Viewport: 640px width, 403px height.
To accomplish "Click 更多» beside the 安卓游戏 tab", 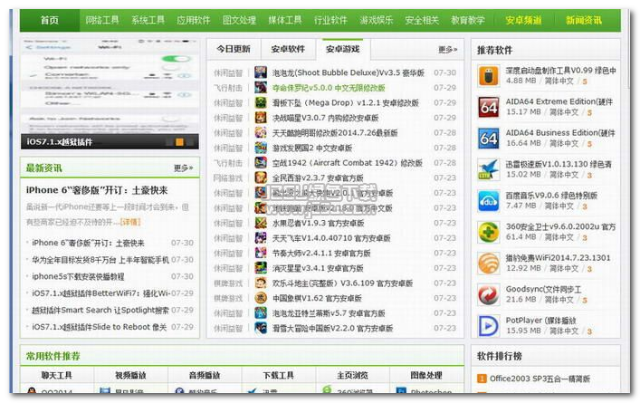I will pos(448,50).
